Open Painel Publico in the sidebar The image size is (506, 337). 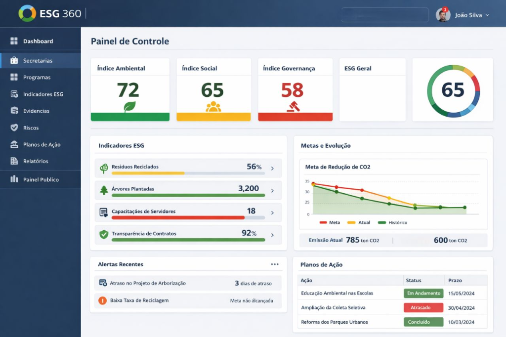pyautogui.click(x=41, y=179)
